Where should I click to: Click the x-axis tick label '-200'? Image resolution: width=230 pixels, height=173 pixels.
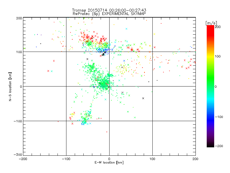23,159
